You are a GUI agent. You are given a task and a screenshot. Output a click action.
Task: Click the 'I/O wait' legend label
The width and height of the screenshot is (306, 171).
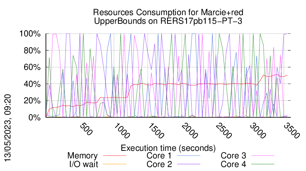pyautogui.click(x=84, y=164)
